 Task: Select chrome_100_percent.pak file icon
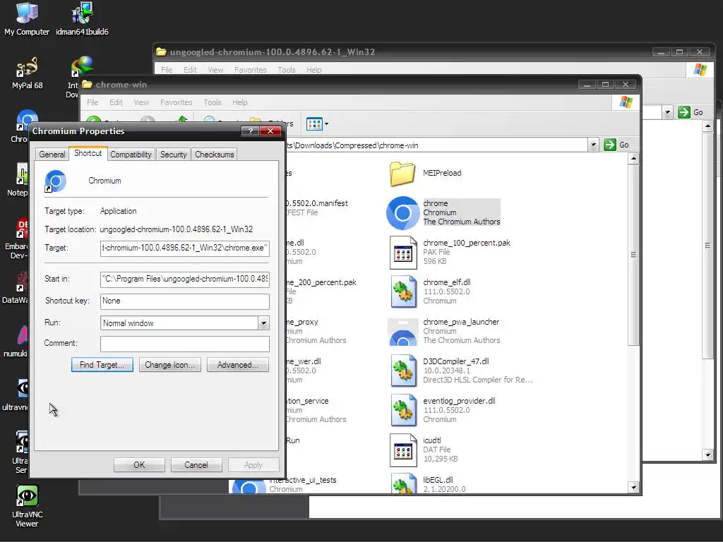pos(403,252)
